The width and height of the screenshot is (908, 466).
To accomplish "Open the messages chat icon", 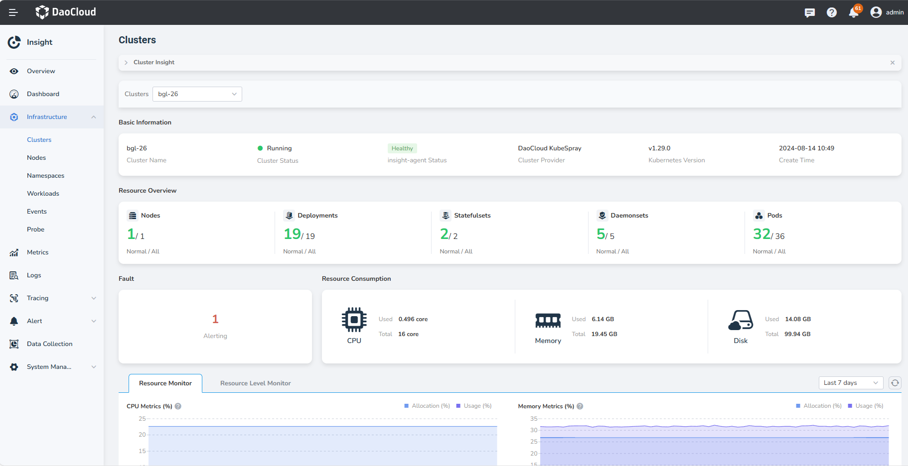I will click(x=809, y=12).
